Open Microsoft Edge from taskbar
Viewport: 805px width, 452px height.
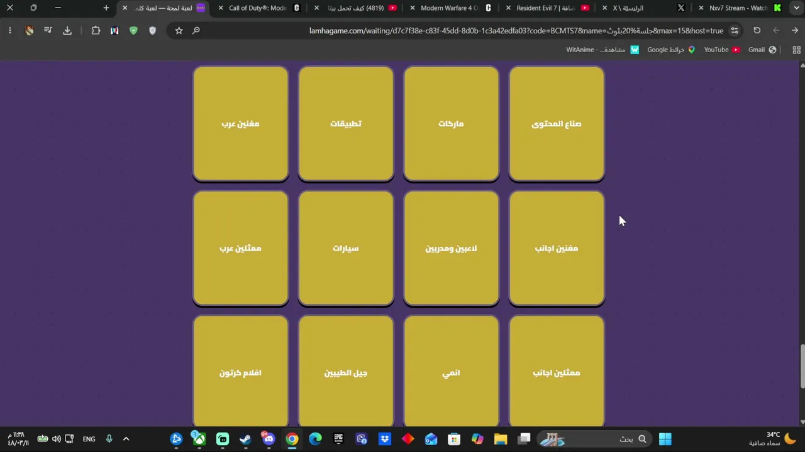click(x=315, y=439)
